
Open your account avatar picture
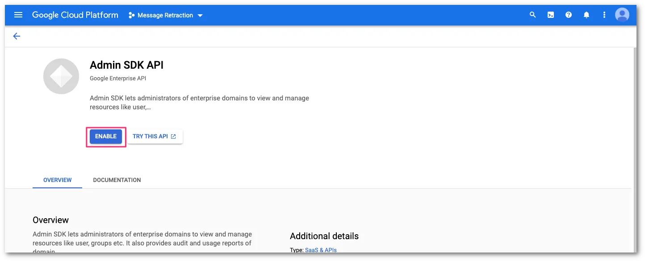tap(622, 14)
